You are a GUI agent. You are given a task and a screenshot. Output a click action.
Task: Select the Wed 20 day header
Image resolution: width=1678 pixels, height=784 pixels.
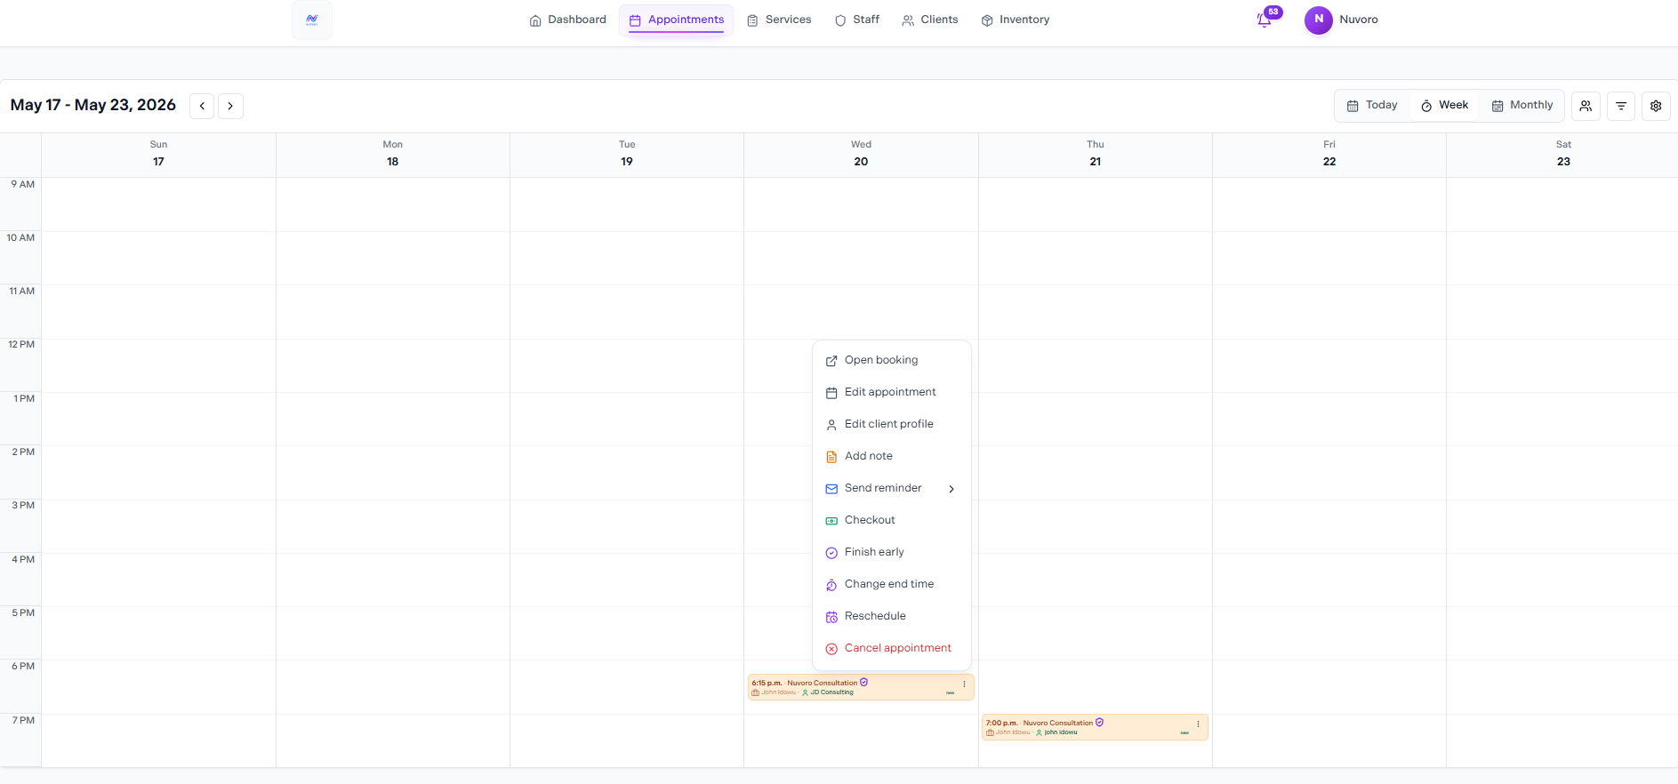[x=861, y=154]
